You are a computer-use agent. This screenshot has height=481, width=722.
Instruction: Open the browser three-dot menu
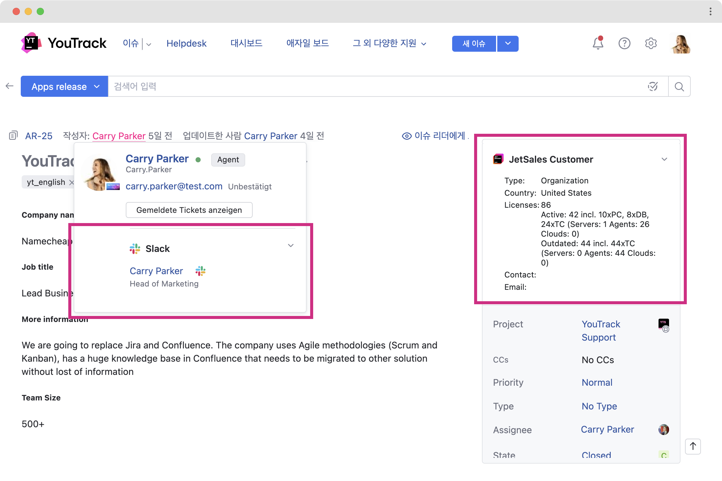(710, 11)
